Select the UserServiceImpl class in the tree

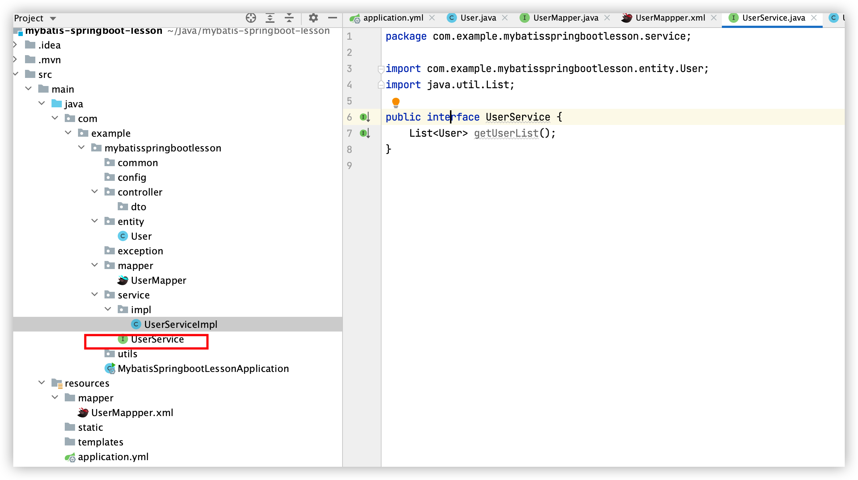pyautogui.click(x=180, y=324)
